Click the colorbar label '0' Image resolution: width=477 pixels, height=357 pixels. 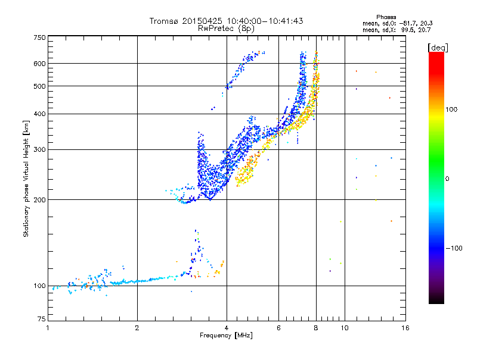point(447,178)
